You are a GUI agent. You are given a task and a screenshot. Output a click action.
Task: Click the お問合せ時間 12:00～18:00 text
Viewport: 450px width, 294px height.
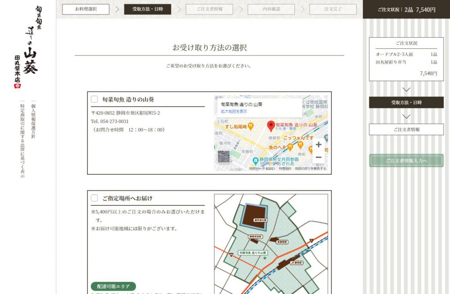(x=128, y=129)
